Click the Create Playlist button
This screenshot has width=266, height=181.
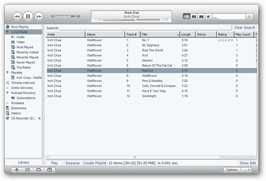95,163
